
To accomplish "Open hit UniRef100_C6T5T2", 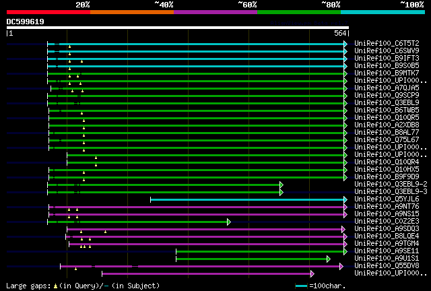I will coord(387,44).
